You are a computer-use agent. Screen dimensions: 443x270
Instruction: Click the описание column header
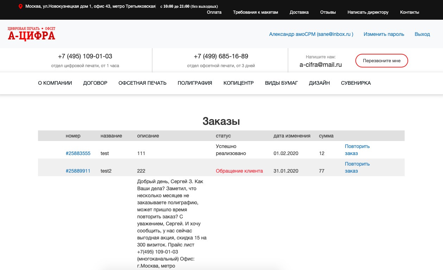148,136
